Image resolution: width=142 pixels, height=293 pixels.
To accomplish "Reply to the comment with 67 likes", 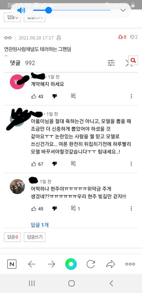I will point(73,164).
